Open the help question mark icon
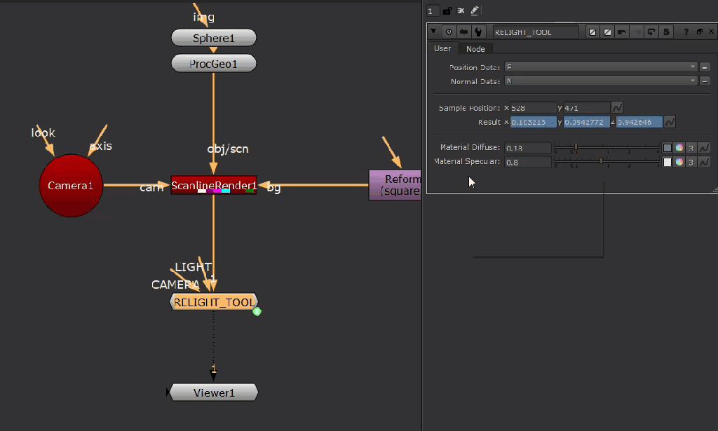Image resolution: width=718 pixels, height=431 pixels. coord(686,32)
